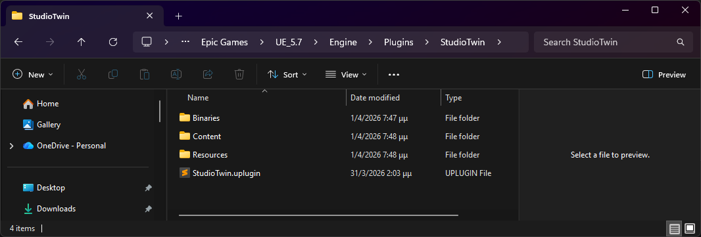This screenshot has width=701, height=237.
Task: Select the Content folder name
Action: coord(207,137)
